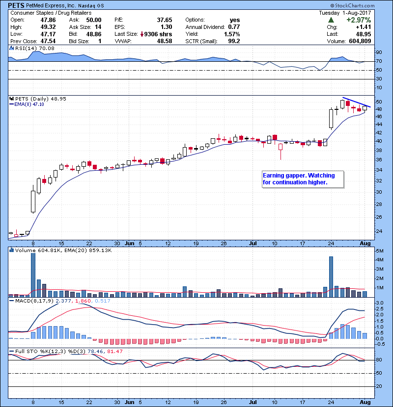Click the MACD histogram value 0.517
This screenshot has height=407, width=393.
click(103, 301)
